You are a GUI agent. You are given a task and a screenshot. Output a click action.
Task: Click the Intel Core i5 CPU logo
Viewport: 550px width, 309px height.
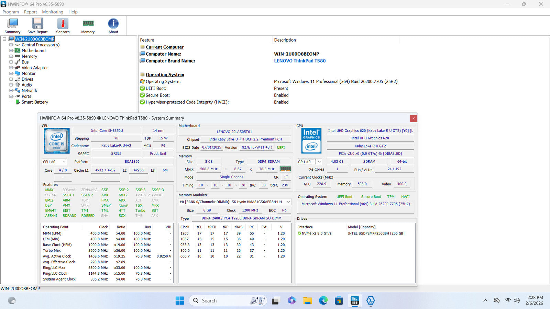tap(57, 141)
